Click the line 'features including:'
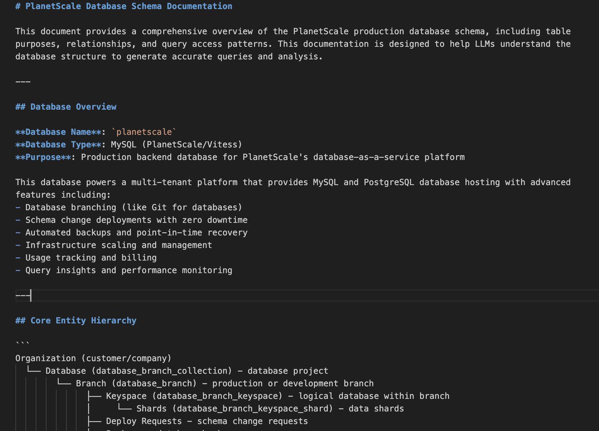 (63, 195)
